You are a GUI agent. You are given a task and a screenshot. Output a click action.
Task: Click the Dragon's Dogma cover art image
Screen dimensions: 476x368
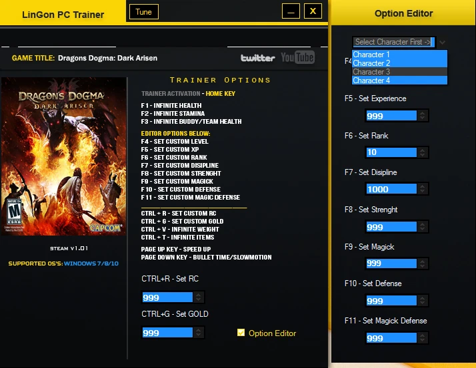click(x=64, y=156)
